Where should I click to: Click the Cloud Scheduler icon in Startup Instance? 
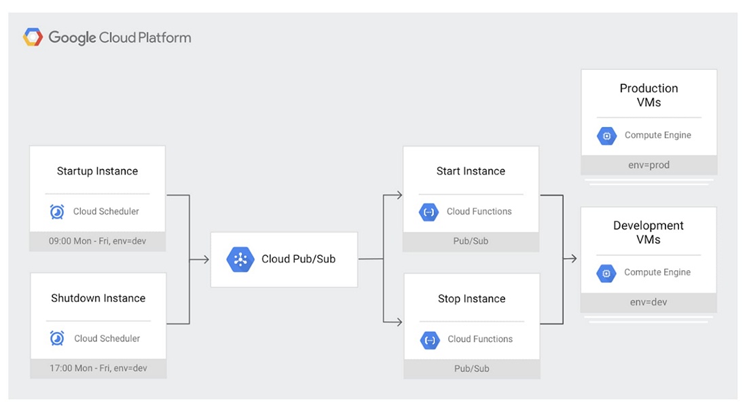[58, 212]
